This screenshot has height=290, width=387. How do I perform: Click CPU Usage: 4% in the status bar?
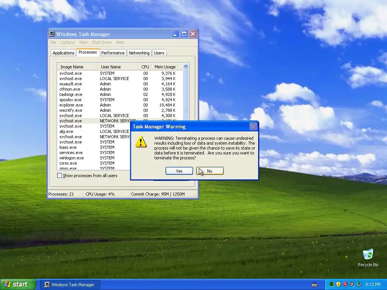100,194
